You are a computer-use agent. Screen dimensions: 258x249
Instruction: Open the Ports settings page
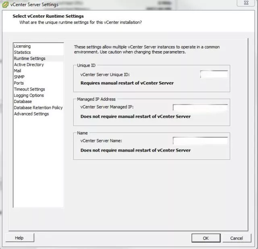(39, 83)
